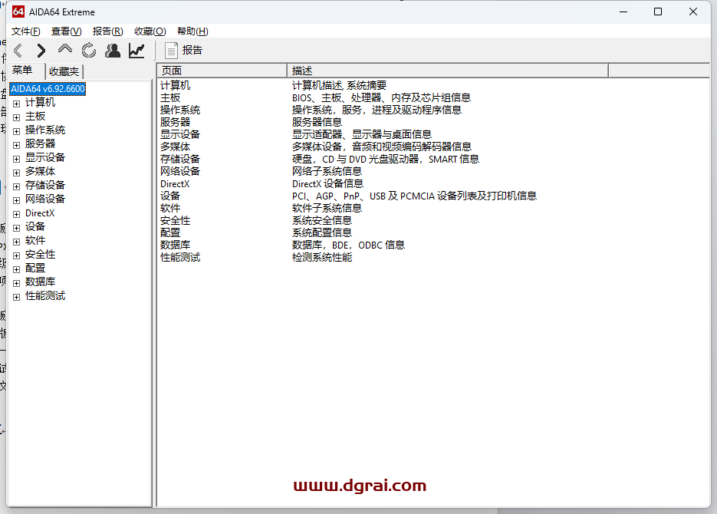Click the refresh toolbar icon
Viewport: 717px width, 514px height.
(x=89, y=51)
